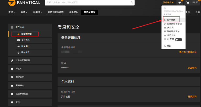Screen dimensions: 201x107
Task: Click the logout icon beside 登出
Action: click(x=165, y=46)
